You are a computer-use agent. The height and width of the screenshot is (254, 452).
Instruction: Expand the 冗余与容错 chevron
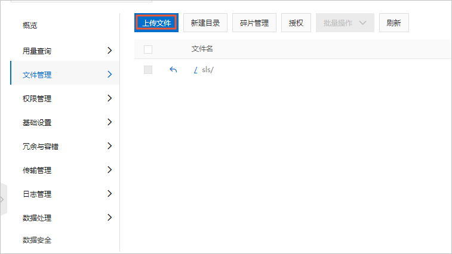pos(109,145)
